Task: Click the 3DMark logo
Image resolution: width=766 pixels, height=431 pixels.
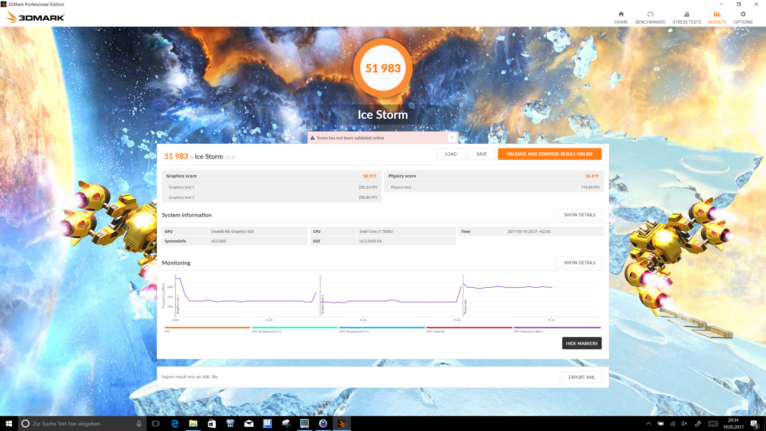Action: pos(35,17)
